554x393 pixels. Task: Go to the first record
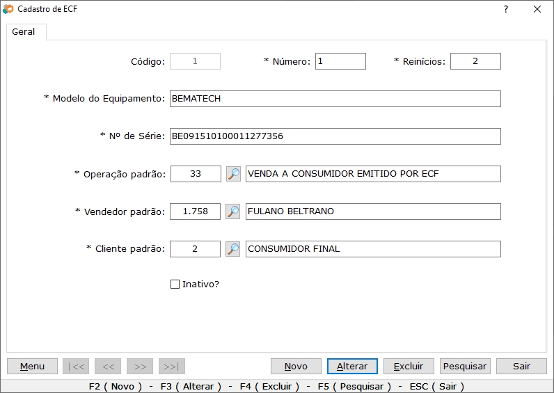[75, 367]
